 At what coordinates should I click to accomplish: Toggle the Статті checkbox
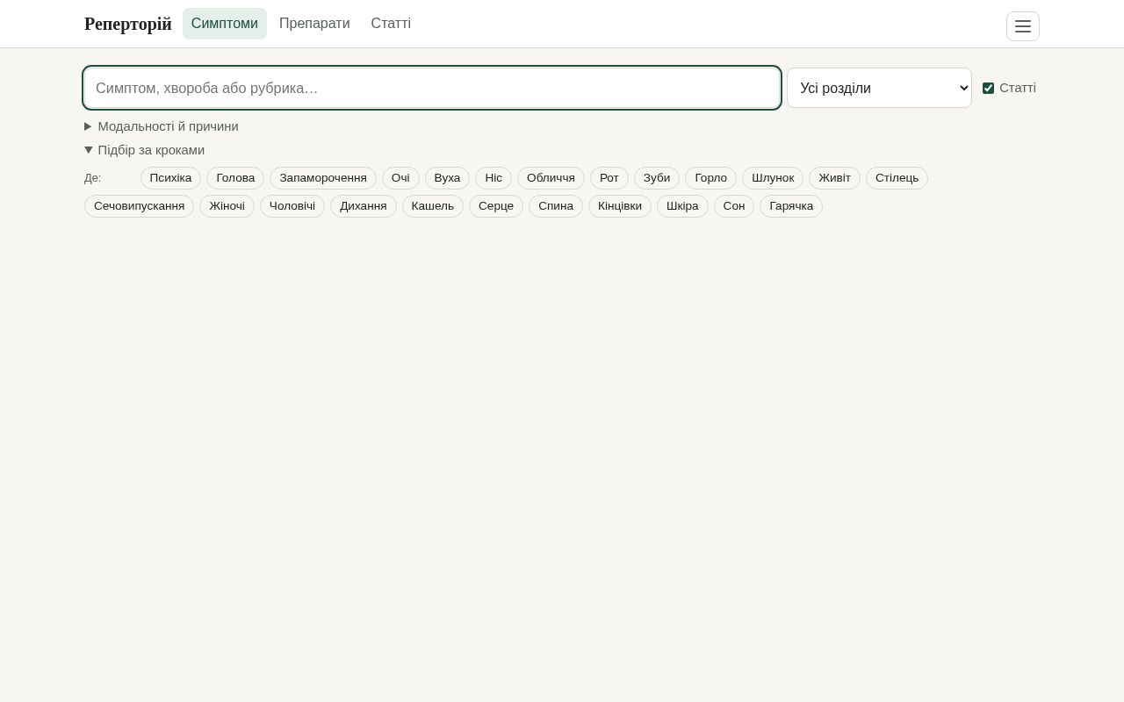point(988,88)
